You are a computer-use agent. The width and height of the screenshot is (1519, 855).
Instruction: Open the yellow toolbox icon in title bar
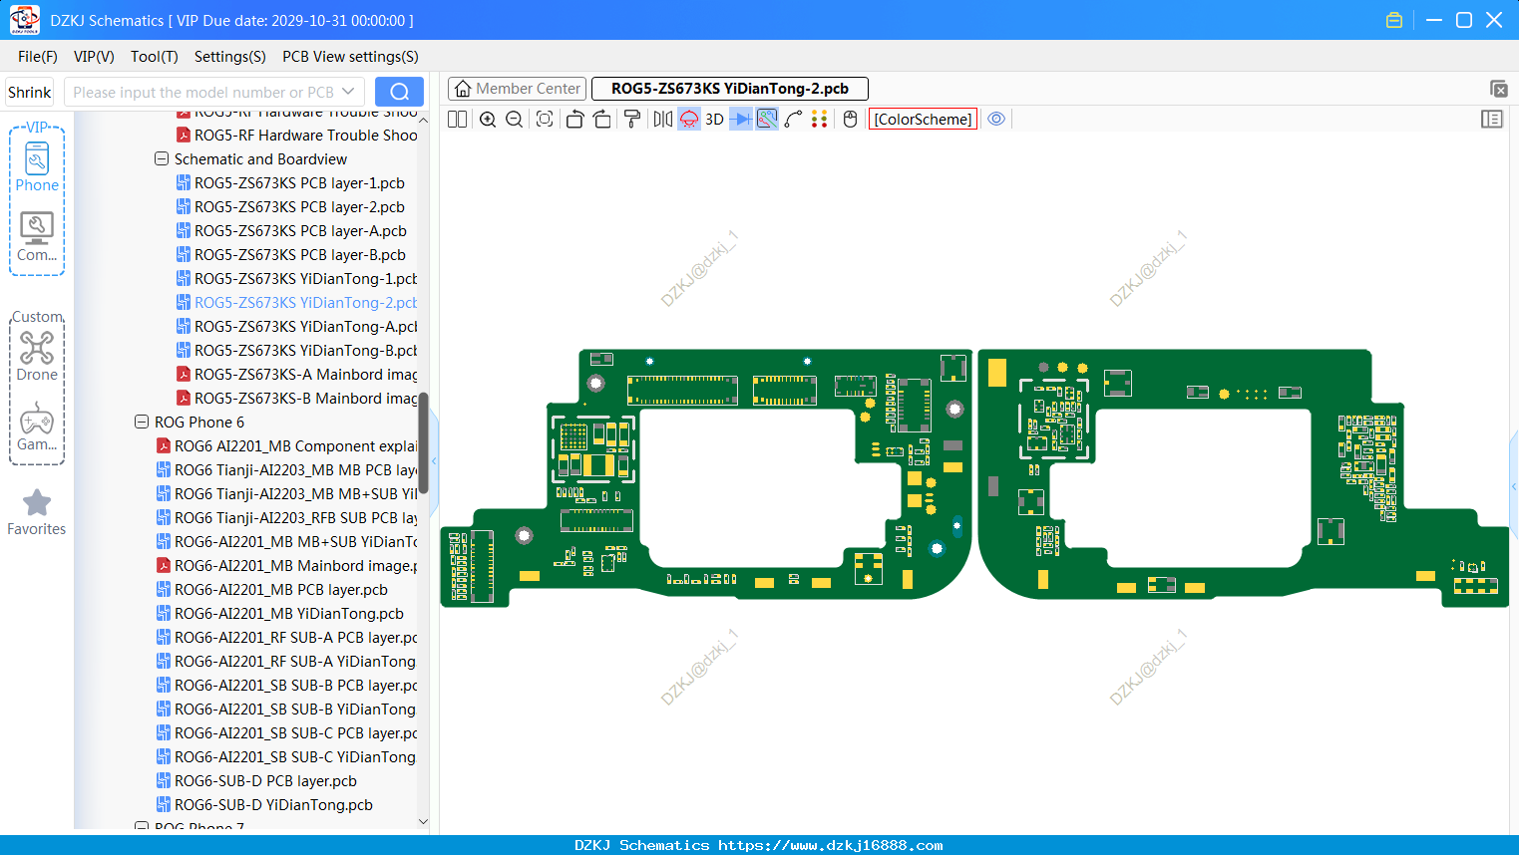[1394, 20]
